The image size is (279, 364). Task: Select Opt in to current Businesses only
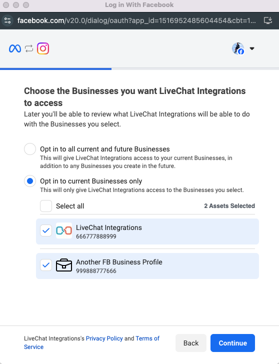[30, 181]
